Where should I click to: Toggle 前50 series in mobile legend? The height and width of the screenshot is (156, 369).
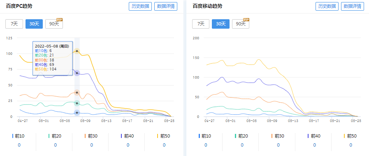350,136
